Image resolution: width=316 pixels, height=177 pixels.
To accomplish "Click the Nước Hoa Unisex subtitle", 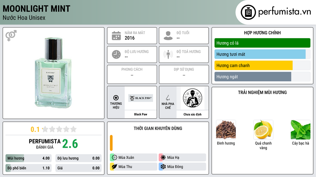I will [24, 18].
